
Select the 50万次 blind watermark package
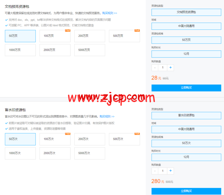click(x=20, y=139)
